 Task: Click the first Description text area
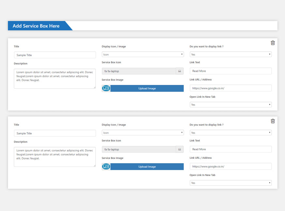coord(55,78)
